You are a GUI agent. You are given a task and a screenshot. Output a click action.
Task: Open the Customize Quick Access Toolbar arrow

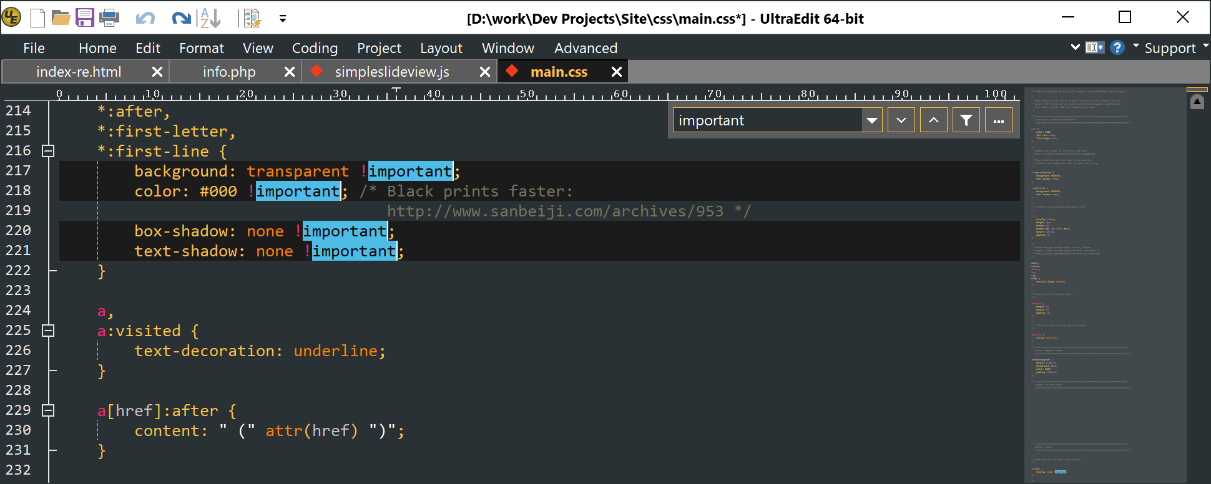283,19
